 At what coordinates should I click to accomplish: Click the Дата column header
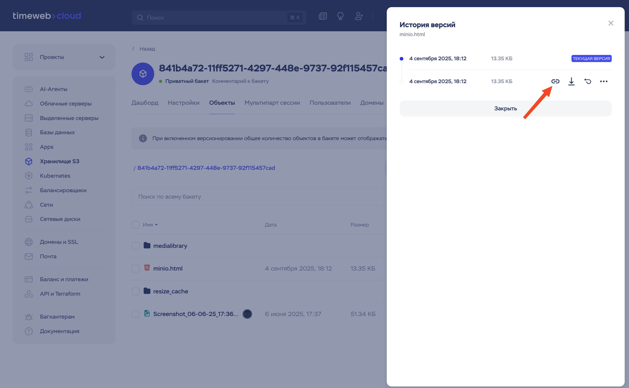(270, 225)
